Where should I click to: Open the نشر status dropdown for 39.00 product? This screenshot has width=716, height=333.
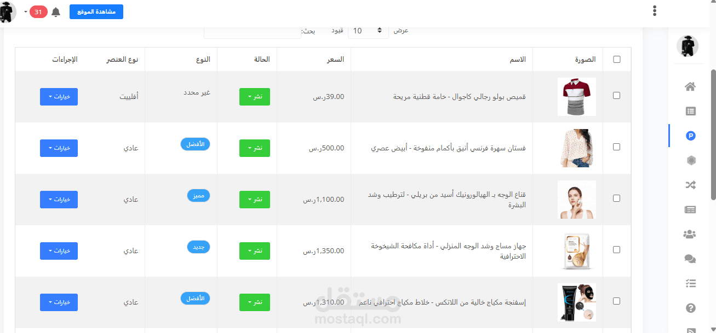point(255,97)
